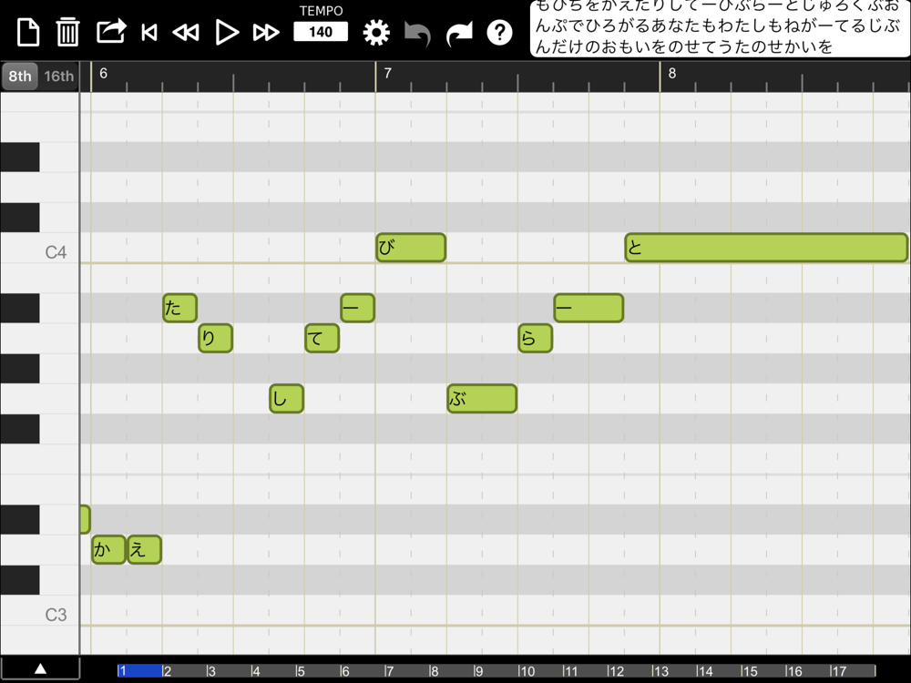Select the longer ー note after ら
The image size is (911, 683).
coord(589,308)
